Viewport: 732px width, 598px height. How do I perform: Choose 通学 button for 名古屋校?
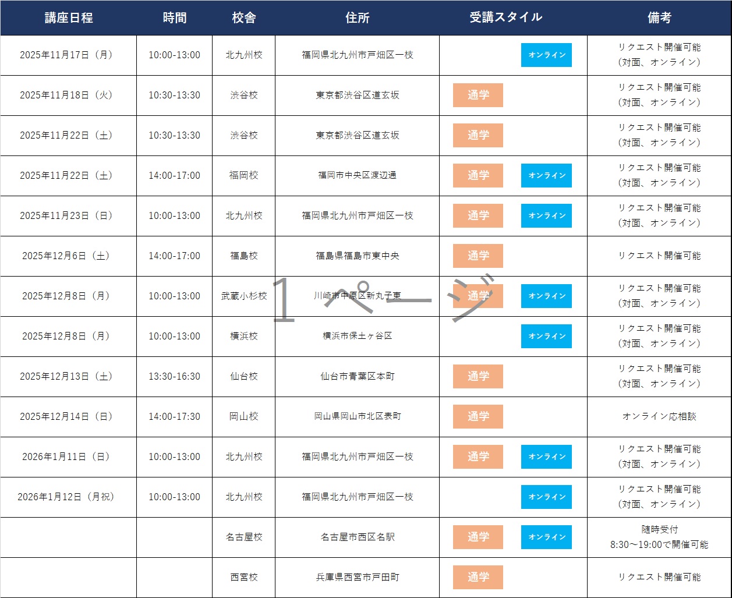[478, 537]
